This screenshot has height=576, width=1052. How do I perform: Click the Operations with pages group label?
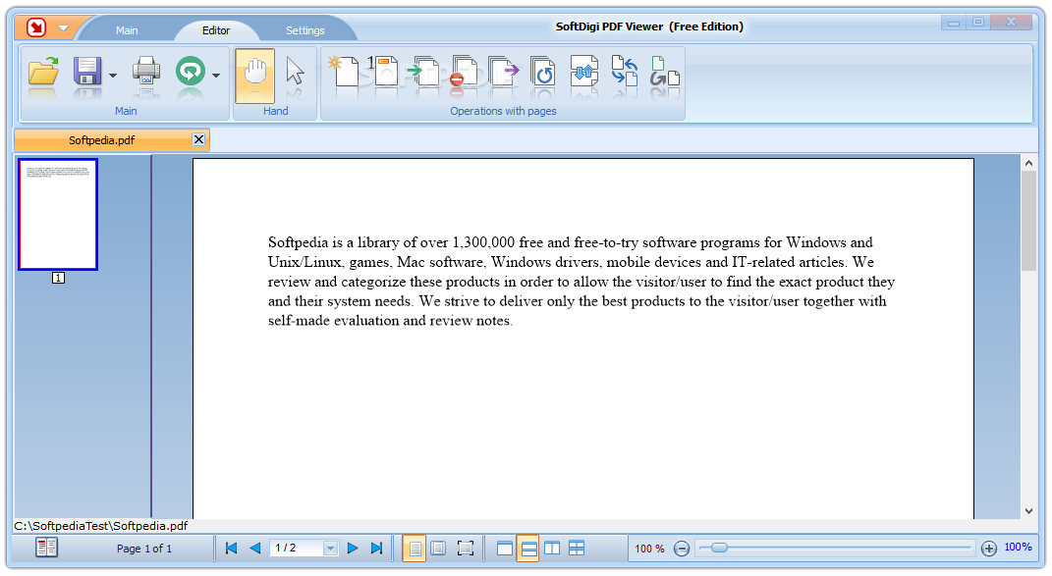[503, 111]
